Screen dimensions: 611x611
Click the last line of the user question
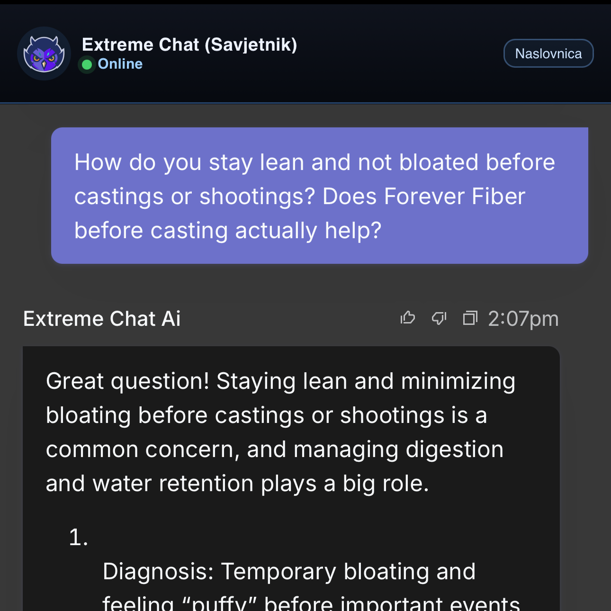click(227, 231)
